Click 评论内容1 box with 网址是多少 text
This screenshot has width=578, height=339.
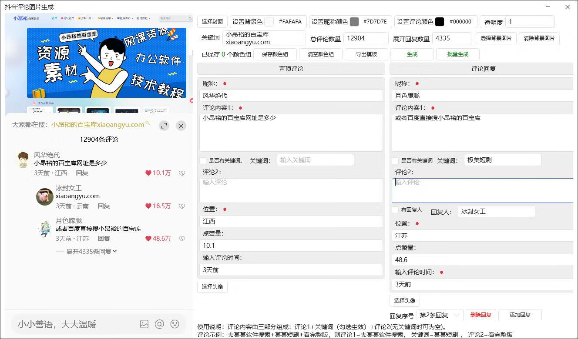click(291, 133)
